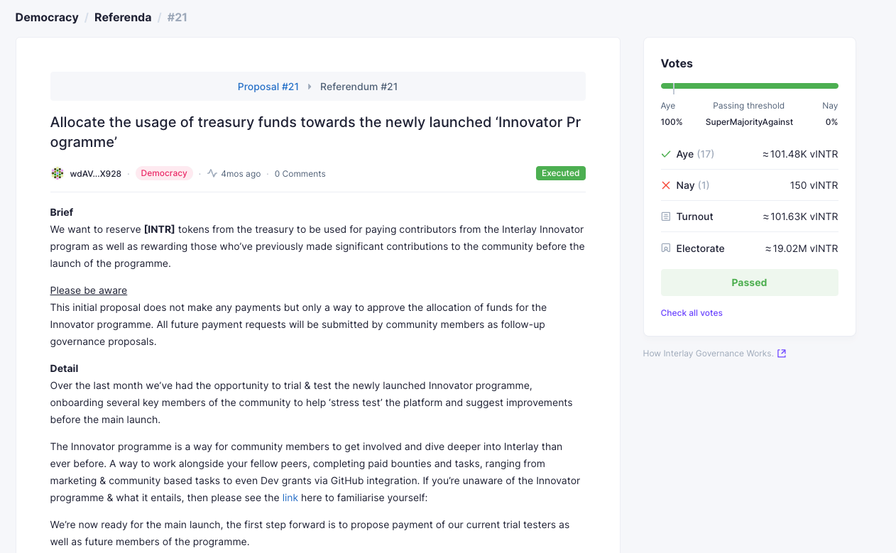
Task: Open Proposal #21 tab link
Action: [x=268, y=87]
